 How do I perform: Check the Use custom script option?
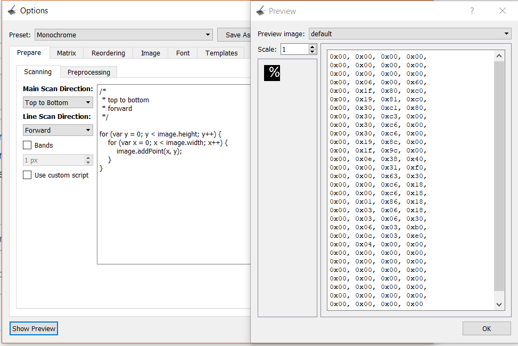point(27,174)
